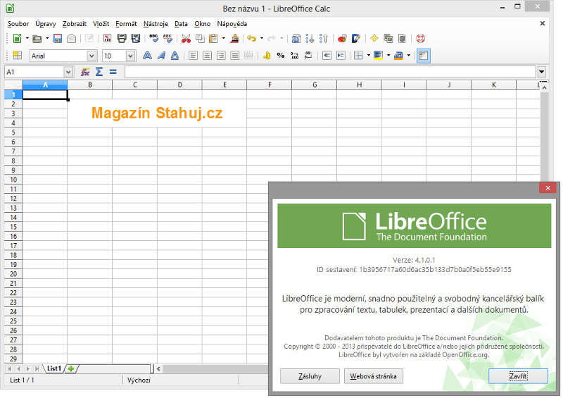The width and height of the screenshot is (563, 398).
Task: Apply the Currency number format
Action: [267, 56]
